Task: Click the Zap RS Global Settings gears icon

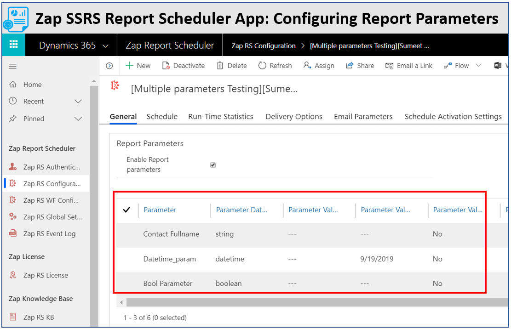Action: pos(13,216)
